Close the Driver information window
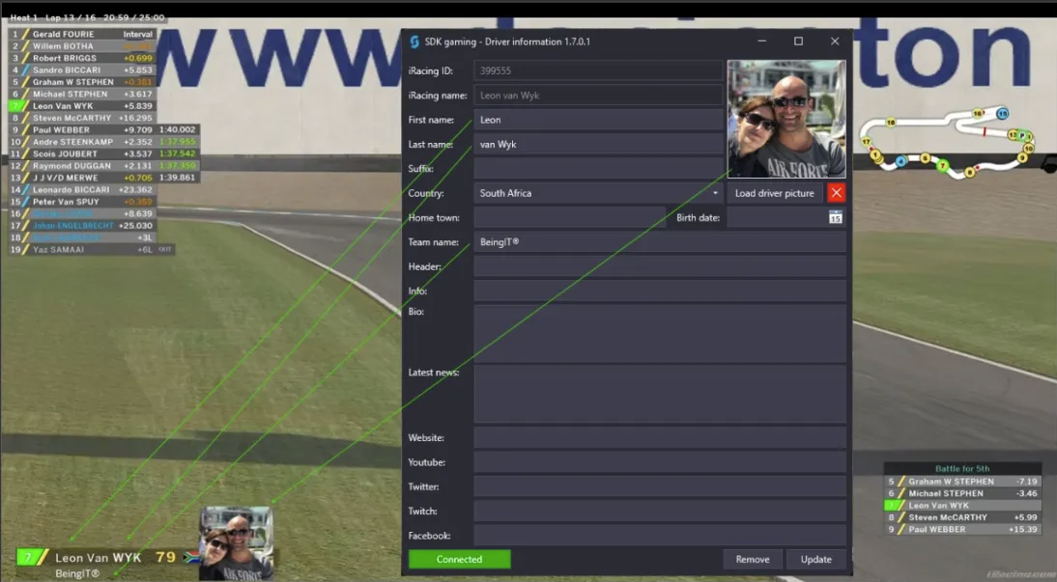The image size is (1057, 582). pyautogui.click(x=835, y=42)
